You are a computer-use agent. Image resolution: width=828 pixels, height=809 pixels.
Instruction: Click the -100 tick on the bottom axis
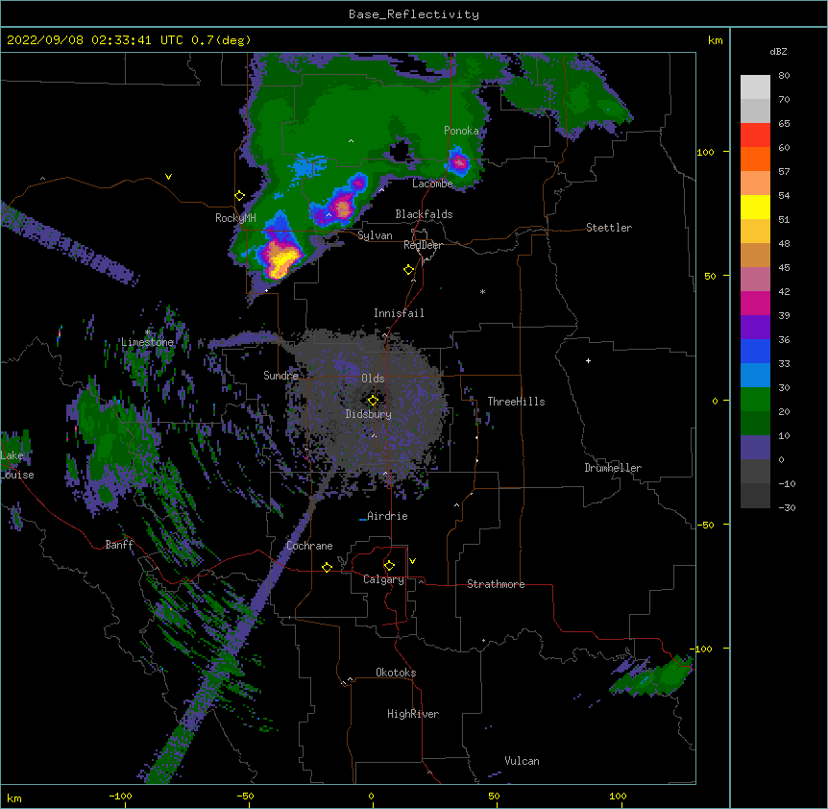point(120,796)
